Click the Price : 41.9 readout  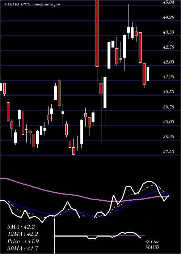pyautogui.click(x=23, y=241)
